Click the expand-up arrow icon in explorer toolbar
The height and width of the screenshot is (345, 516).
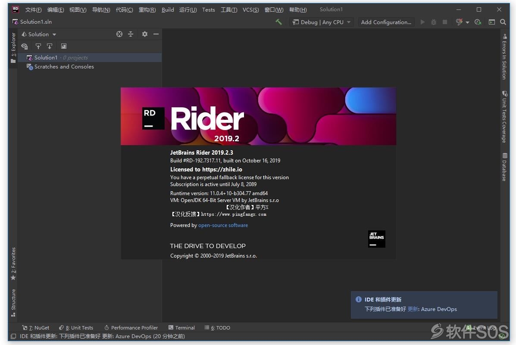38,47
